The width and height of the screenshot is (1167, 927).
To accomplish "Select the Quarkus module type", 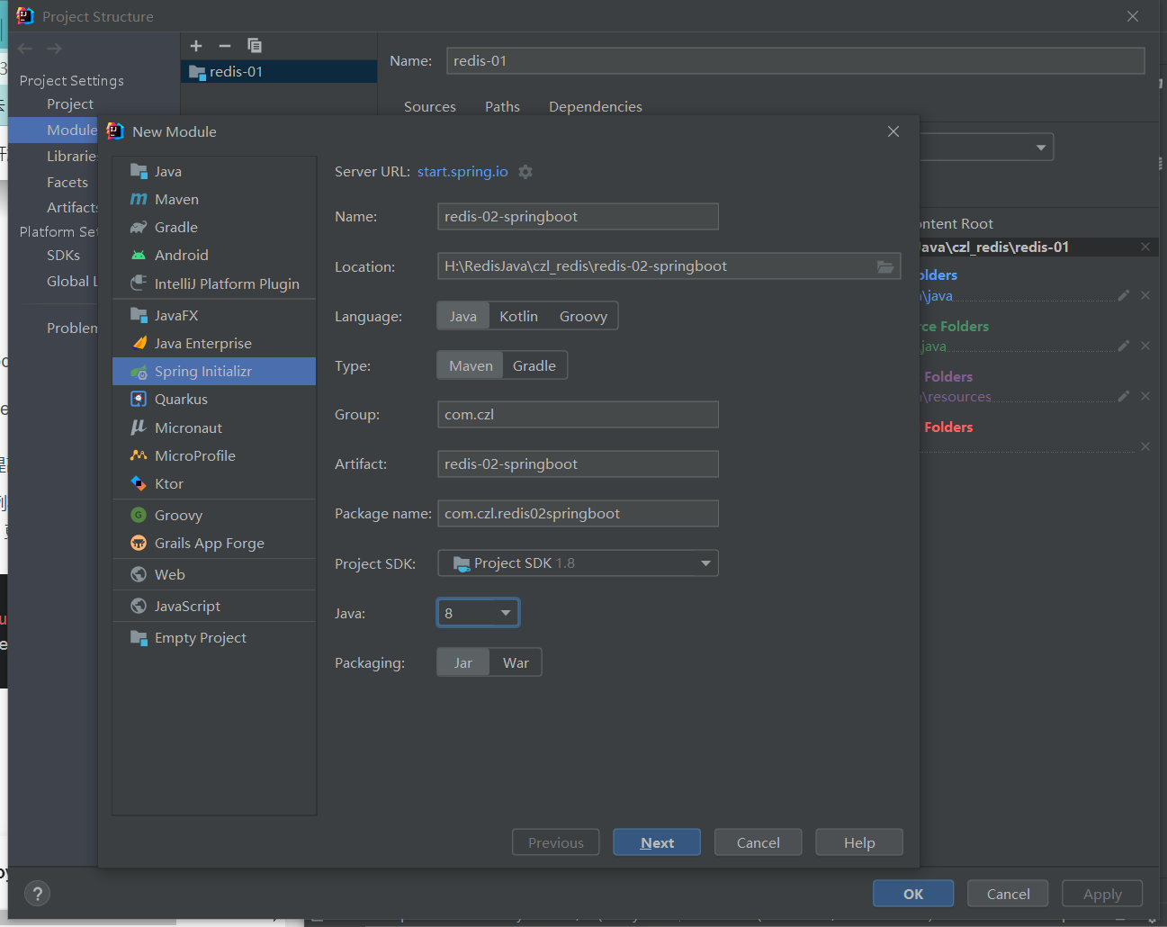I will (x=214, y=399).
